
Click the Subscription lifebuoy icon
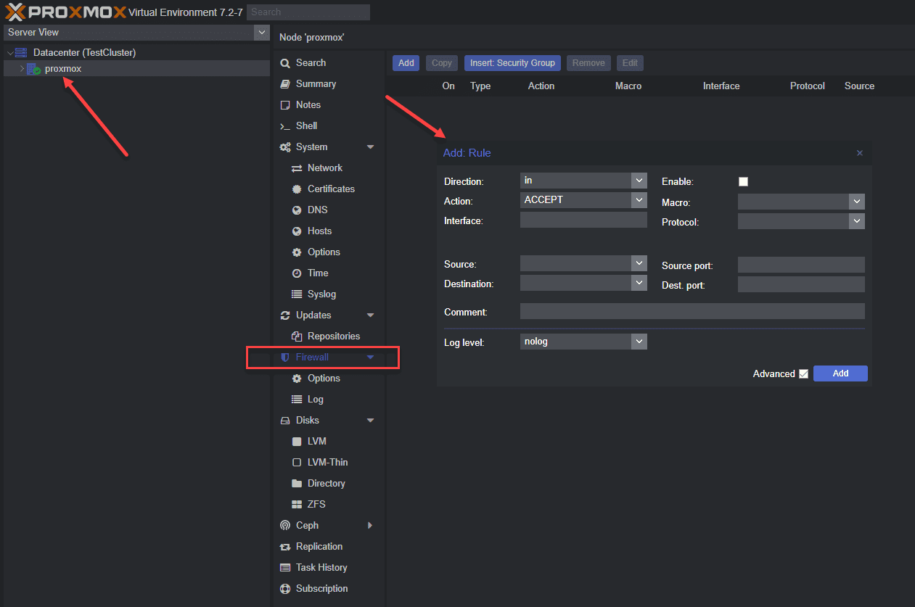285,589
